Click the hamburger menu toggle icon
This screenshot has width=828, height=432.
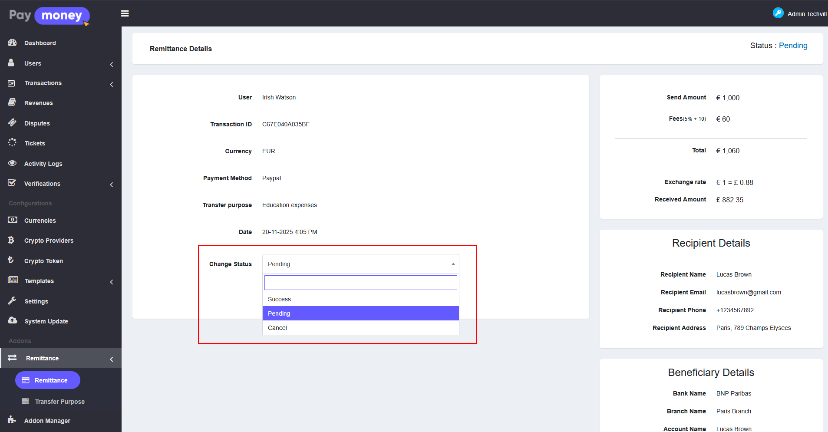click(125, 13)
